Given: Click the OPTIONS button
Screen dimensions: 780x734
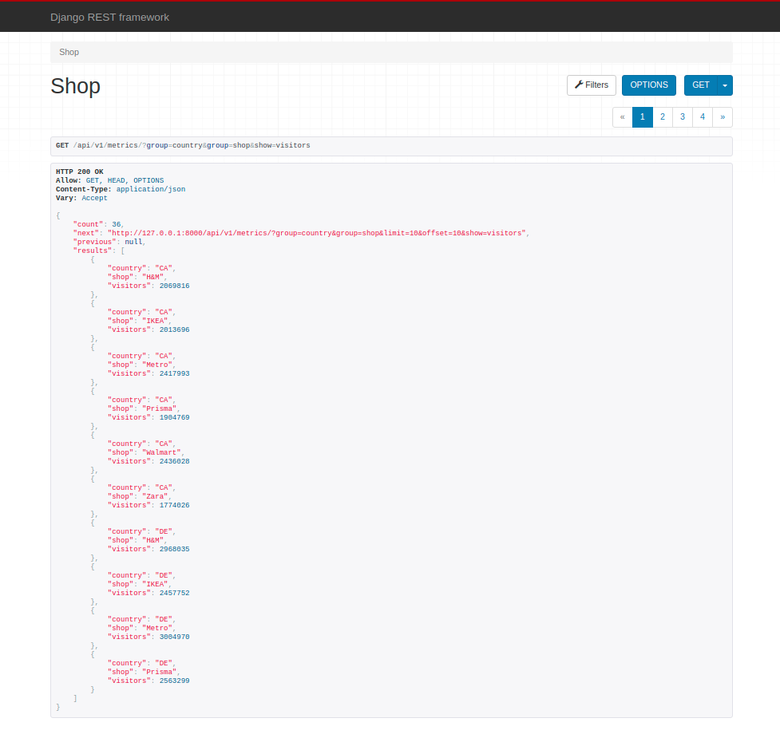Looking at the screenshot, I should [648, 85].
